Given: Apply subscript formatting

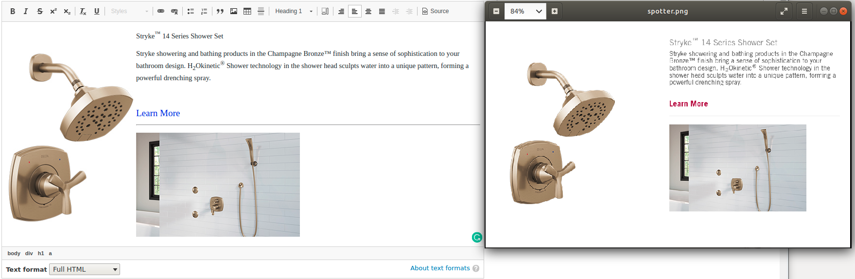Looking at the screenshot, I should (x=67, y=11).
